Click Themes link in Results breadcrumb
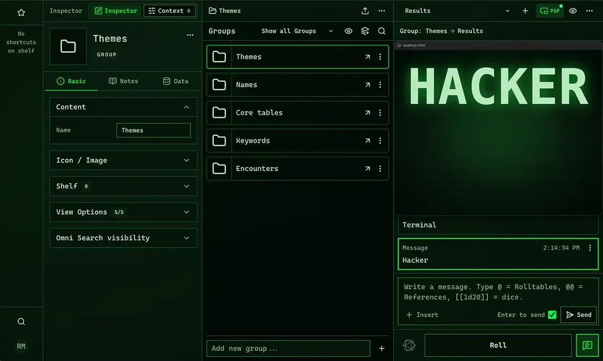This screenshot has width=603, height=361. pos(436,31)
